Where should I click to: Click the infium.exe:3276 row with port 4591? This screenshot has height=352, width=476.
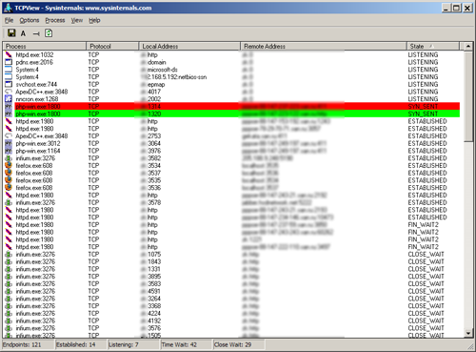click(231, 291)
